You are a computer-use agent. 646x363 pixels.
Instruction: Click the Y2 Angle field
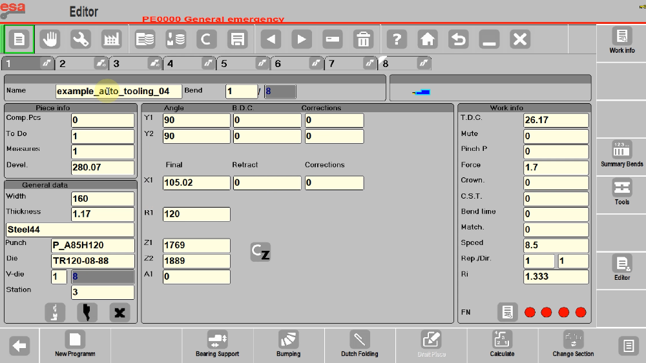click(x=196, y=136)
